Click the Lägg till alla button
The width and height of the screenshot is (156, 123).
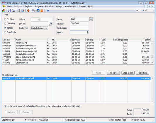click(x=128, y=73)
